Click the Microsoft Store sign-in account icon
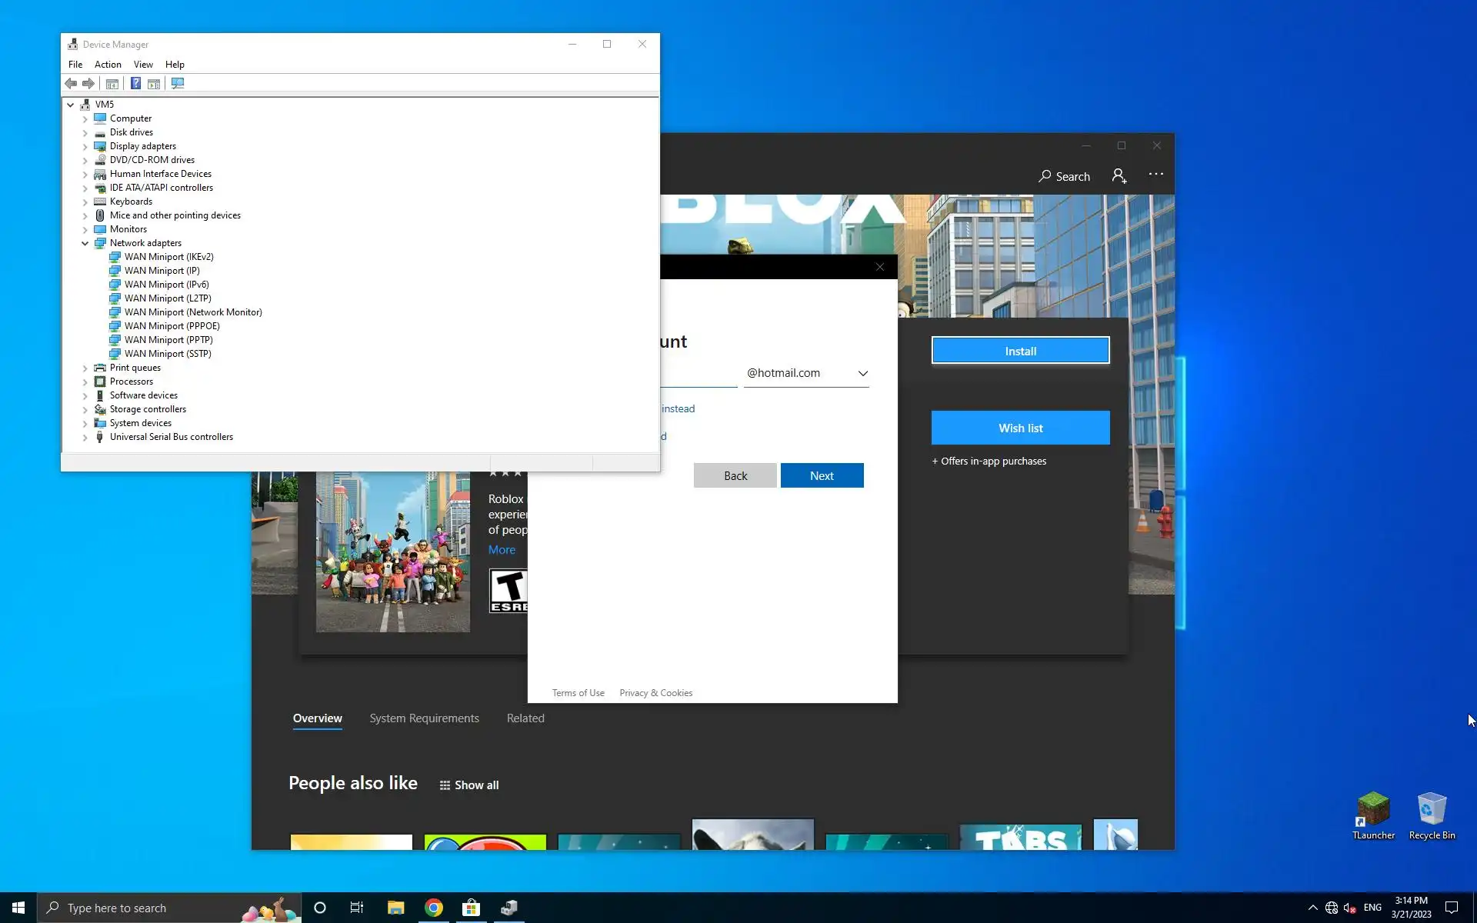This screenshot has width=1477, height=923. (1119, 176)
